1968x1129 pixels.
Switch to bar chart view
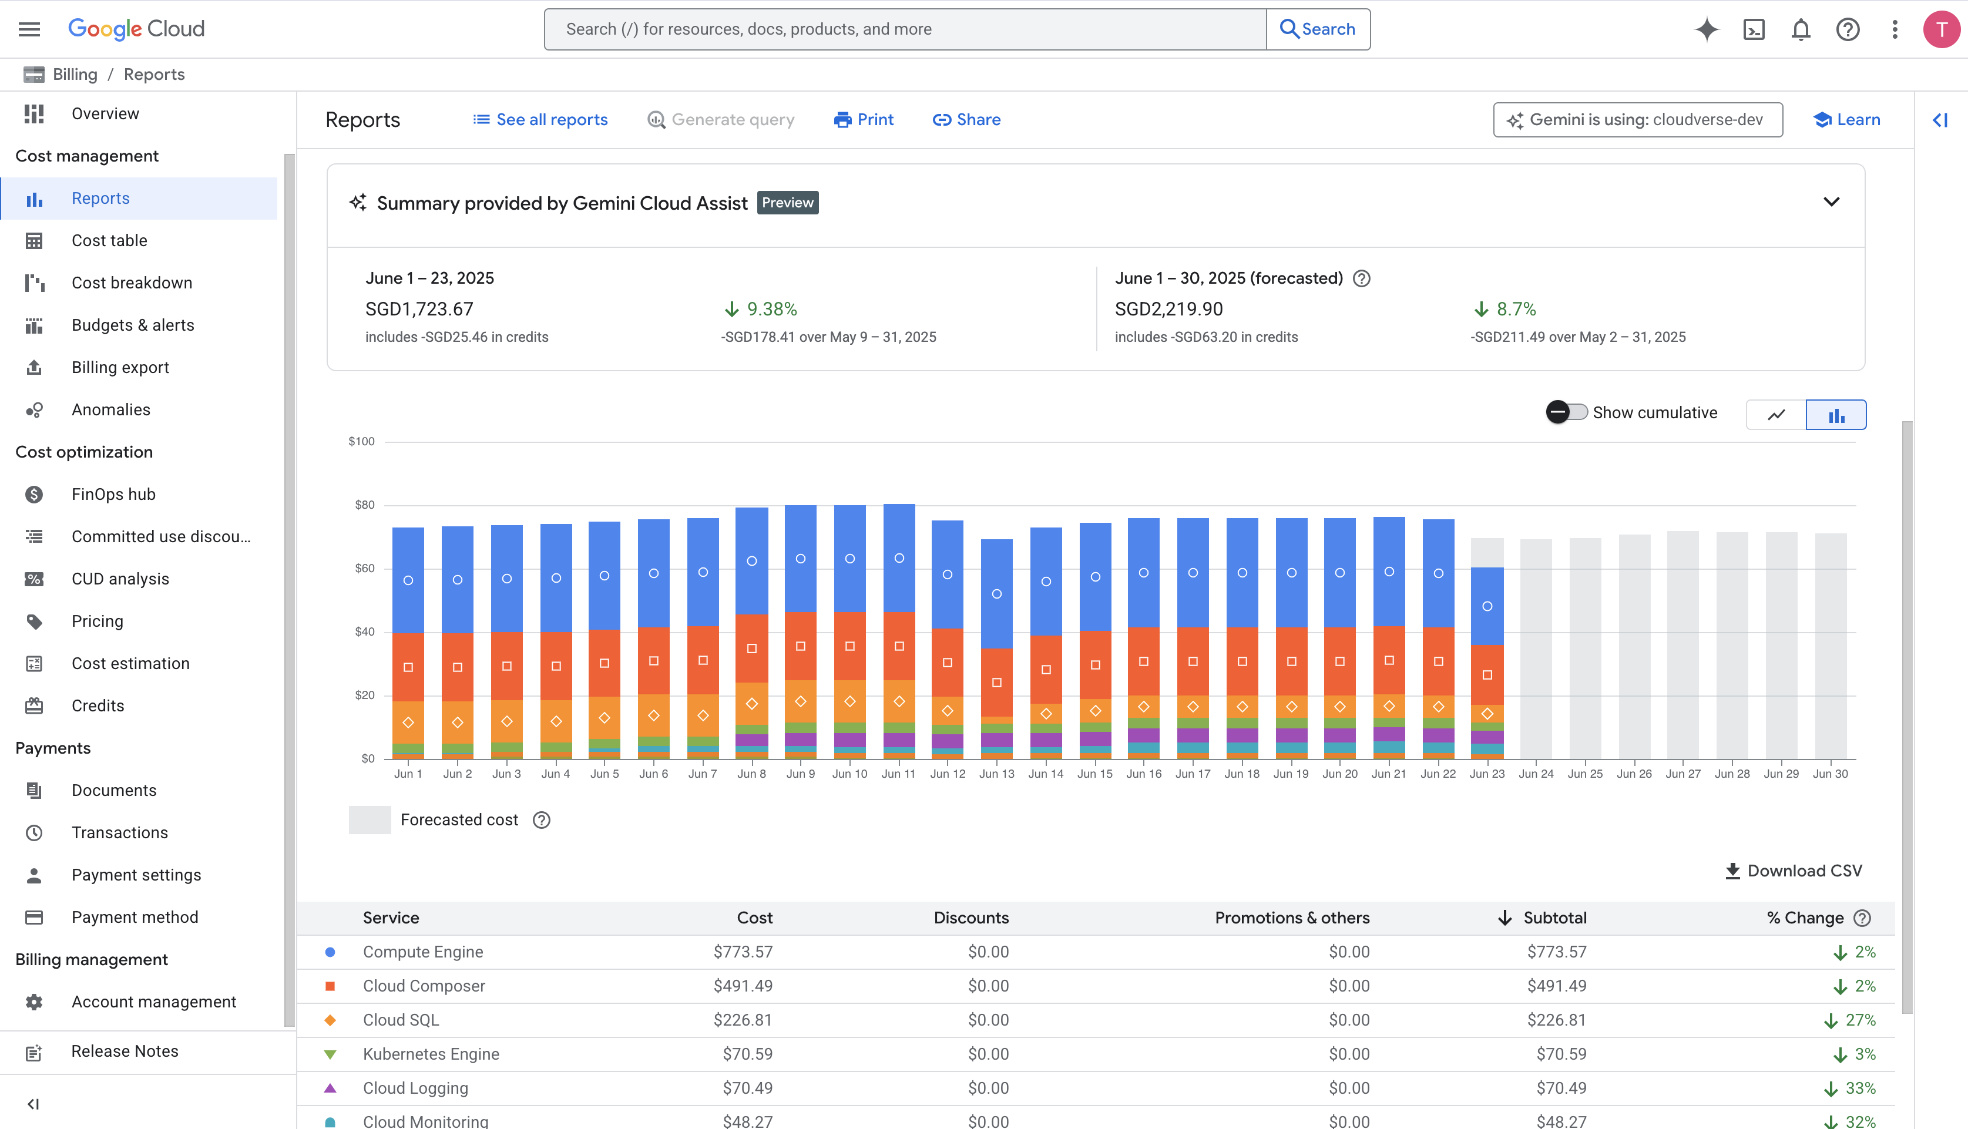pyautogui.click(x=1835, y=415)
